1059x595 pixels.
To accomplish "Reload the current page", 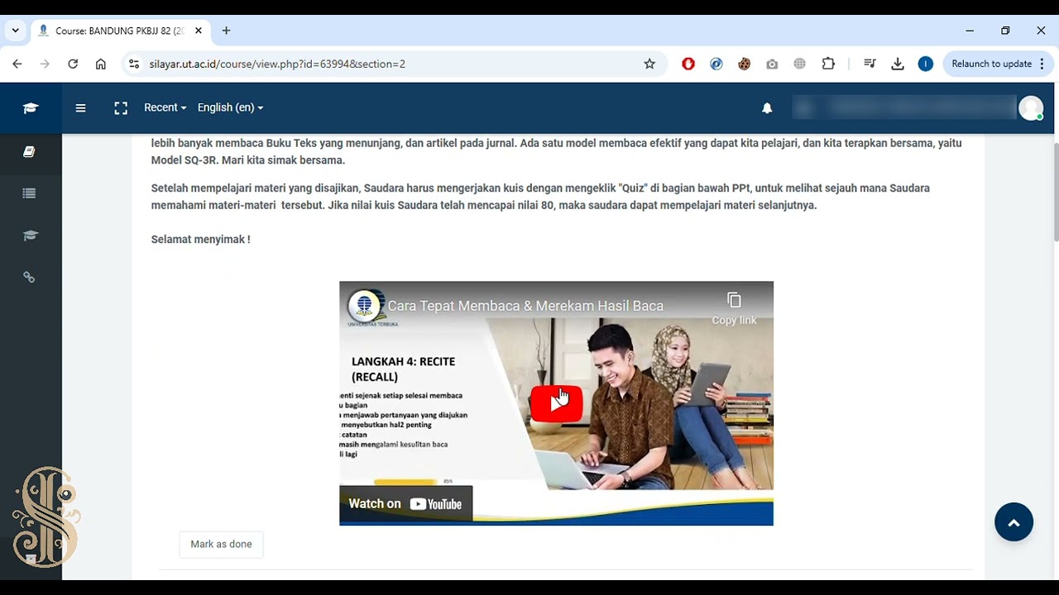I will click(x=73, y=64).
